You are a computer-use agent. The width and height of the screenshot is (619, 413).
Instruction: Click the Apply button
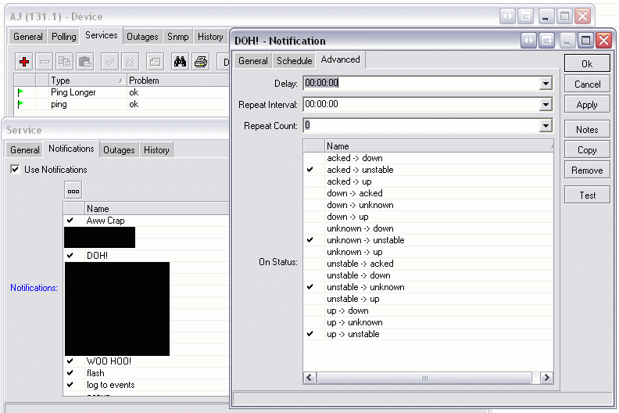click(587, 105)
